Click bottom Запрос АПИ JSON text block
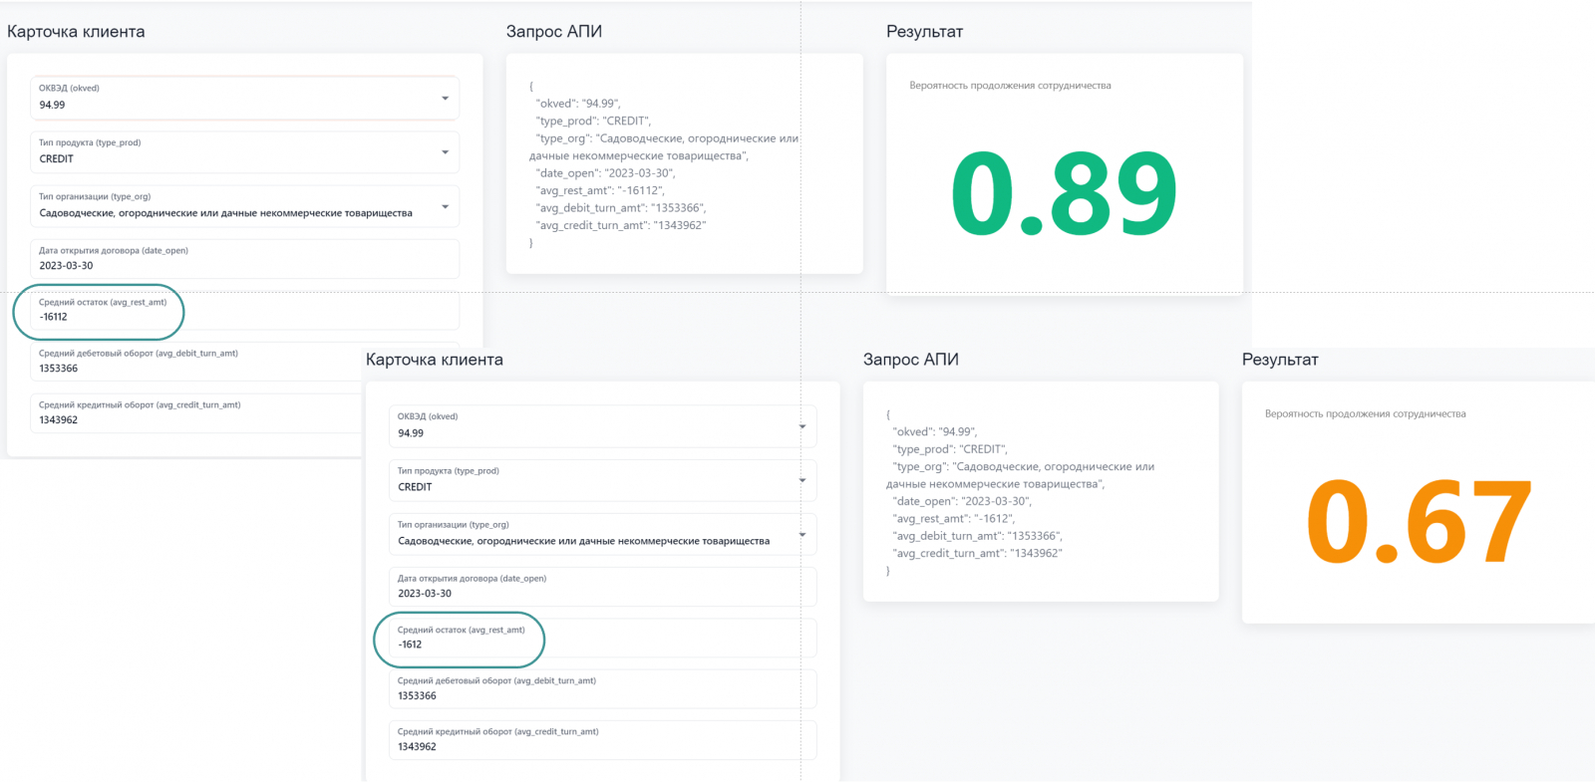1595x782 pixels. pyautogui.click(x=1020, y=492)
